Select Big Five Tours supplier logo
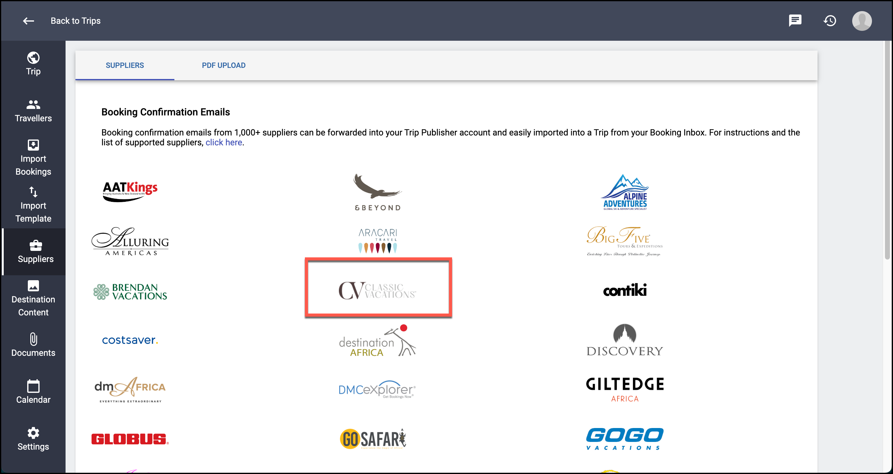This screenshot has height=474, width=893. point(625,241)
